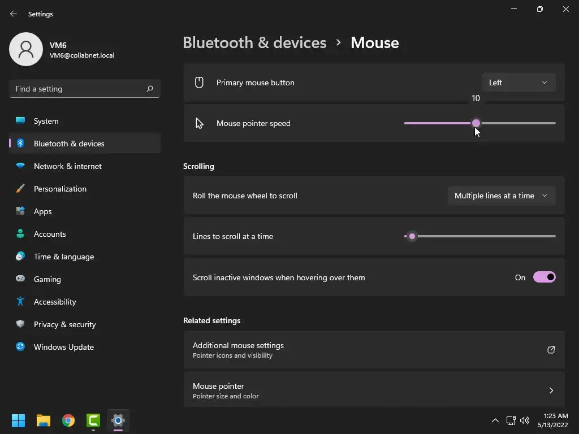Click the Find a setting field
The width and height of the screenshot is (579, 434).
78,89
